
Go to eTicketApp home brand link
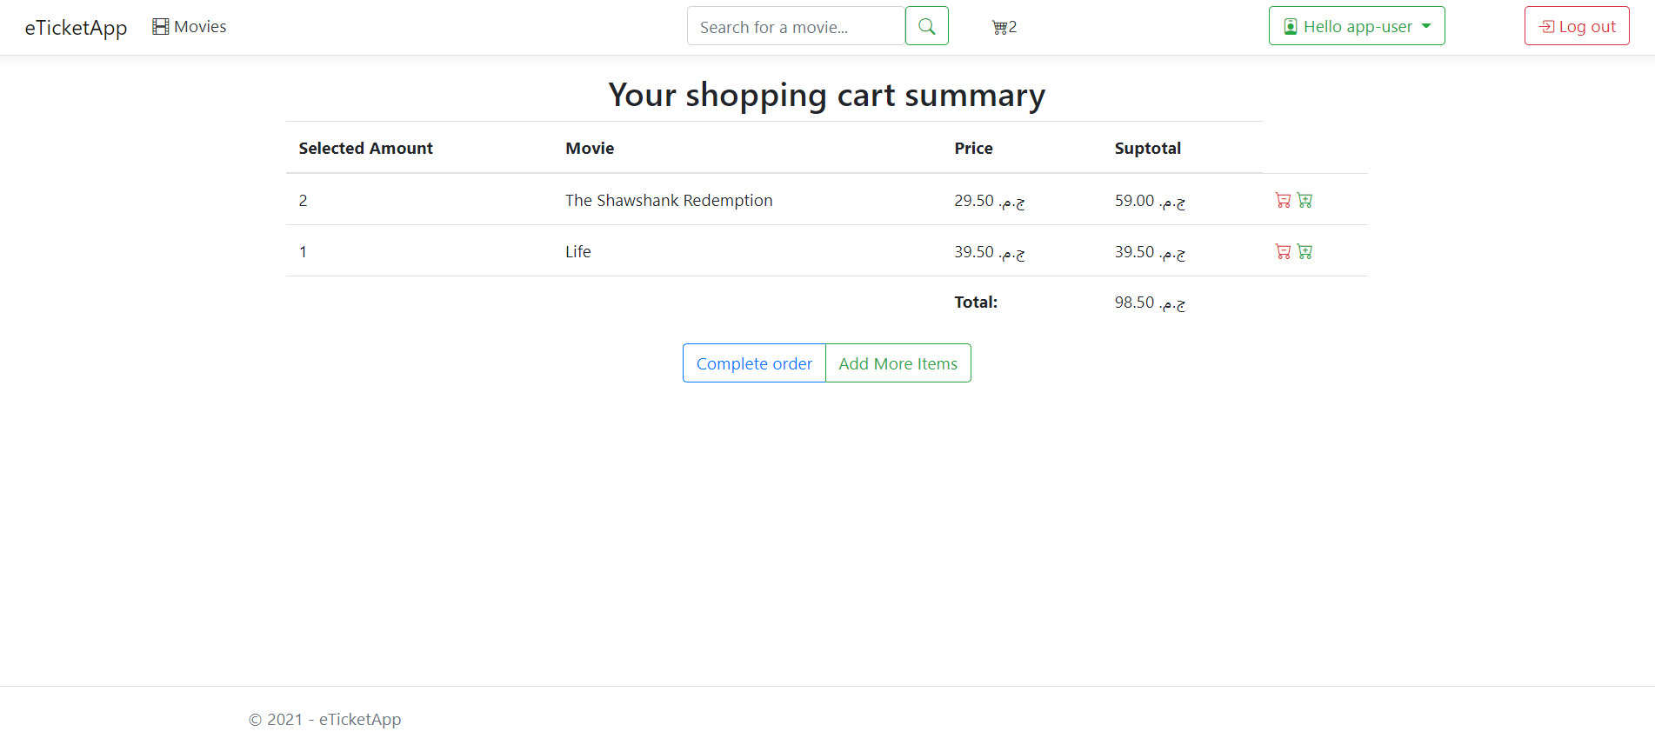pyautogui.click(x=76, y=28)
